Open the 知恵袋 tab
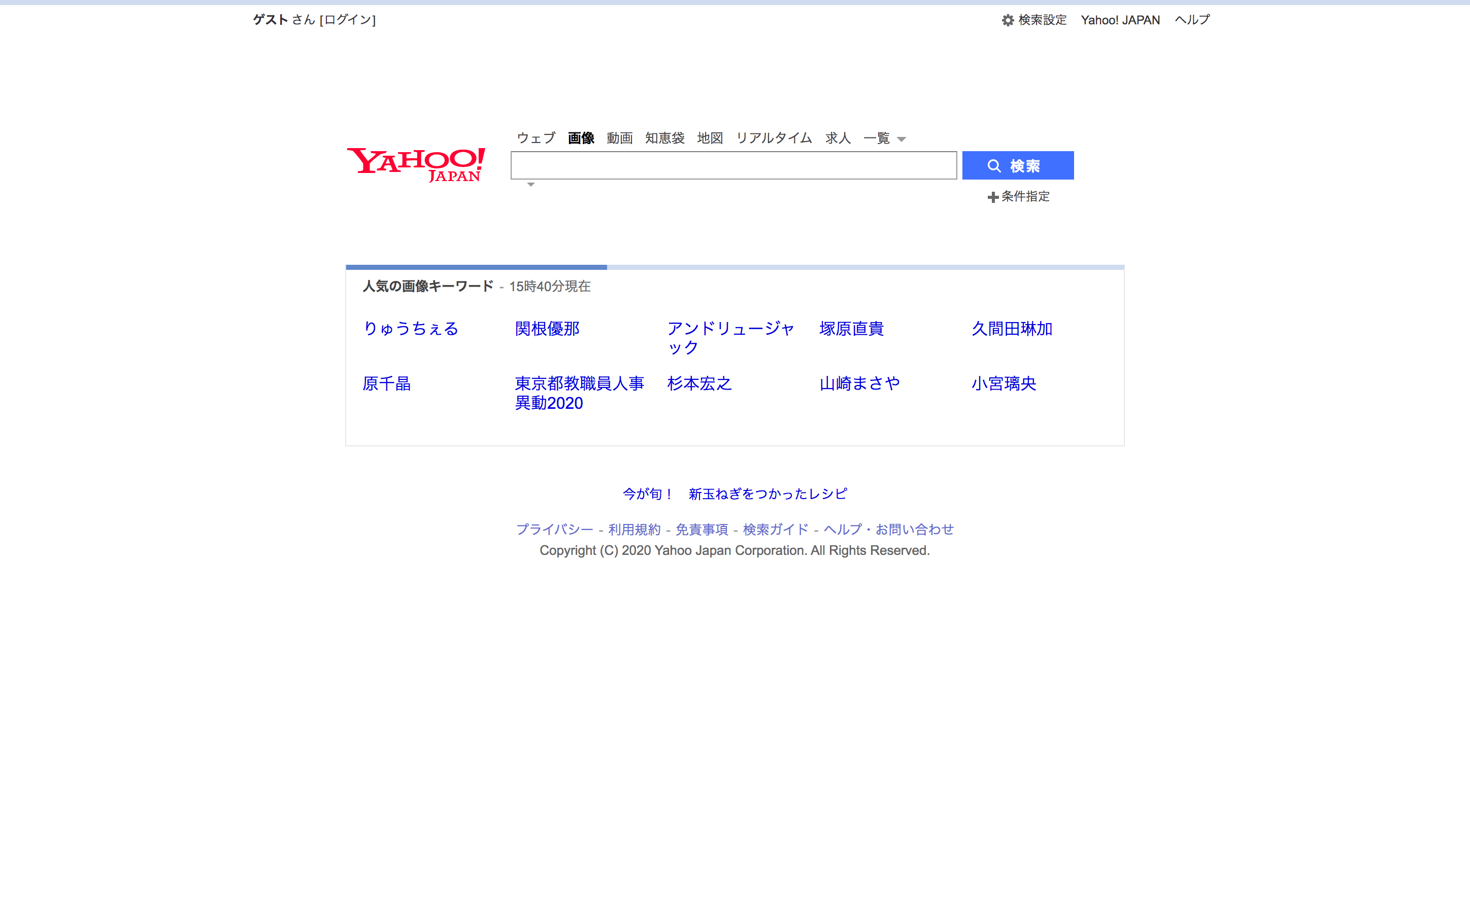 664,138
